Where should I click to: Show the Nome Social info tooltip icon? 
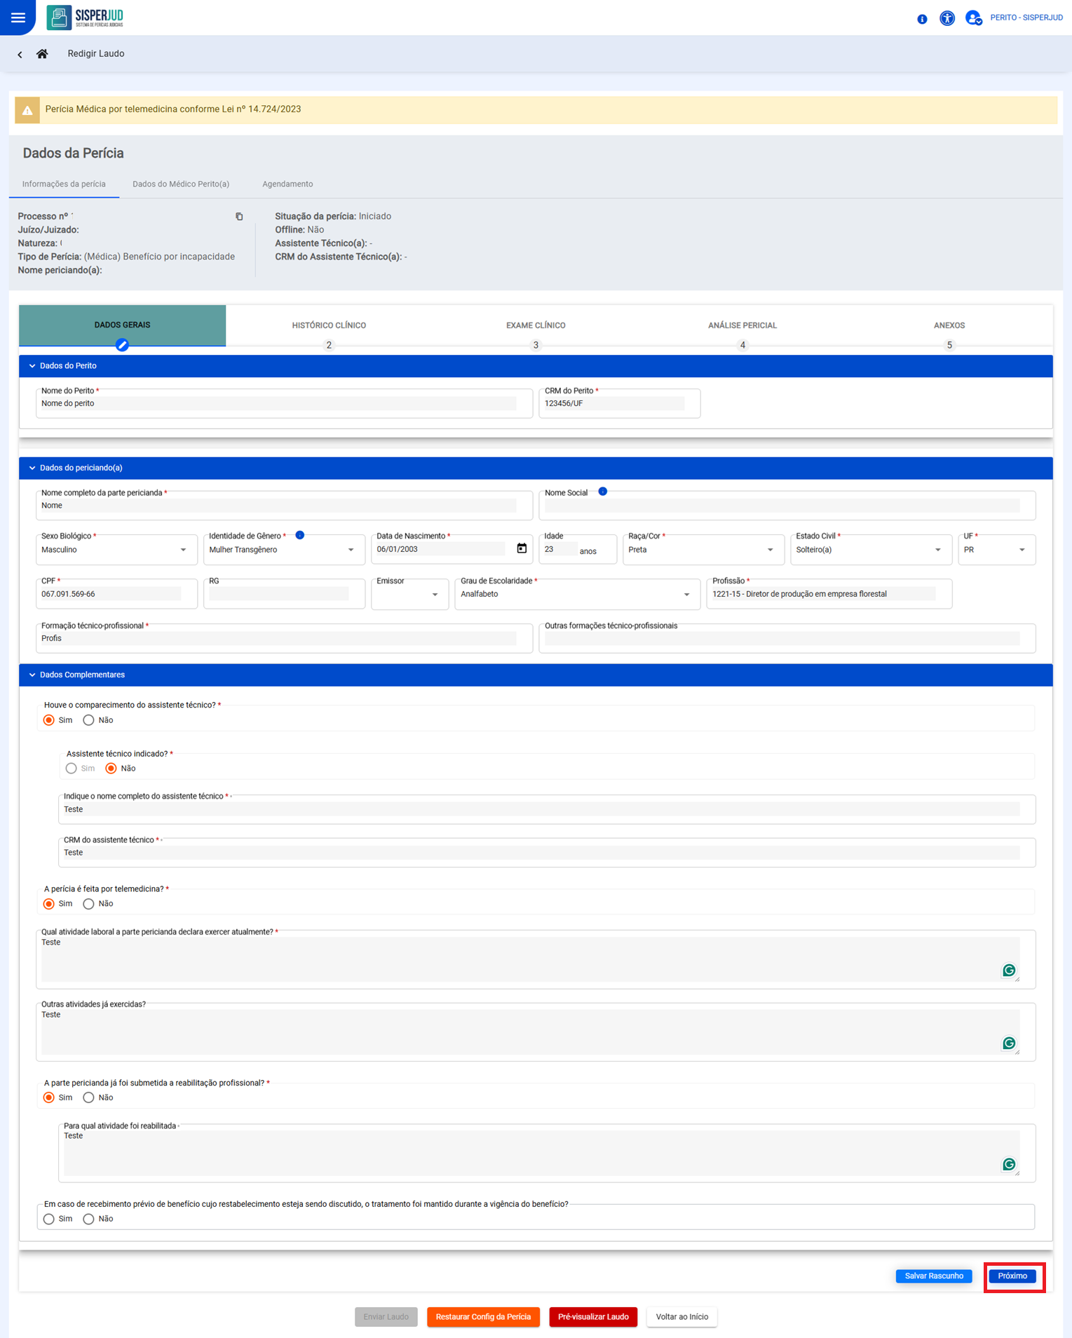click(x=602, y=492)
